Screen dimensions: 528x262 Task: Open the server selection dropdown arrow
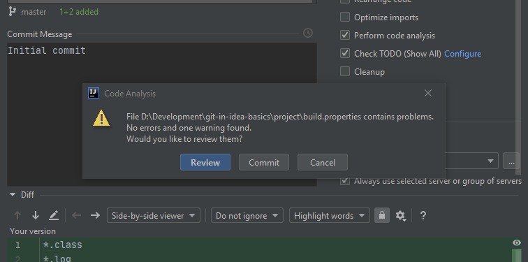point(490,161)
